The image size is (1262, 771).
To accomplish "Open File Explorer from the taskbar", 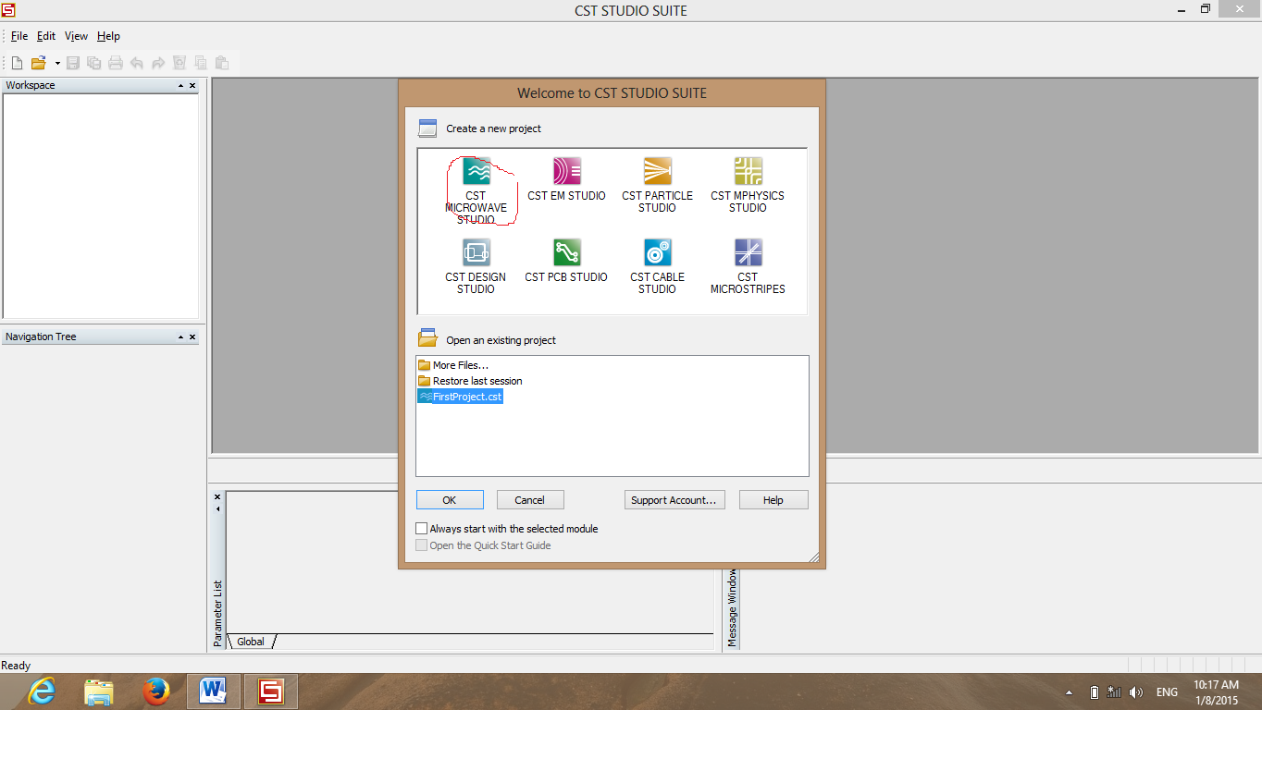I will (99, 691).
